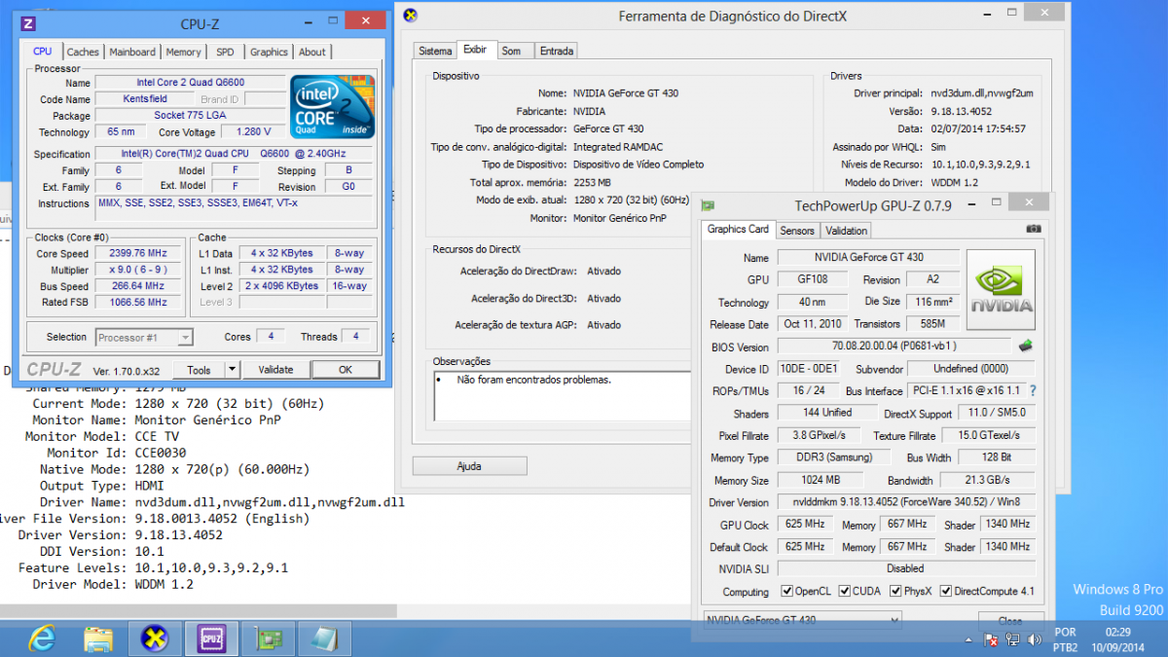Open the Sistema tab in DirectX tool
Viewport: 1168px width, 657px height.
[x=435, y=51]
